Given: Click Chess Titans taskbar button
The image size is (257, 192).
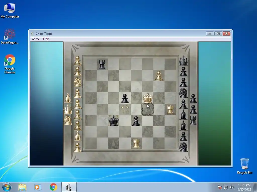Looking at the screenshot, I should tap(69, 187).
